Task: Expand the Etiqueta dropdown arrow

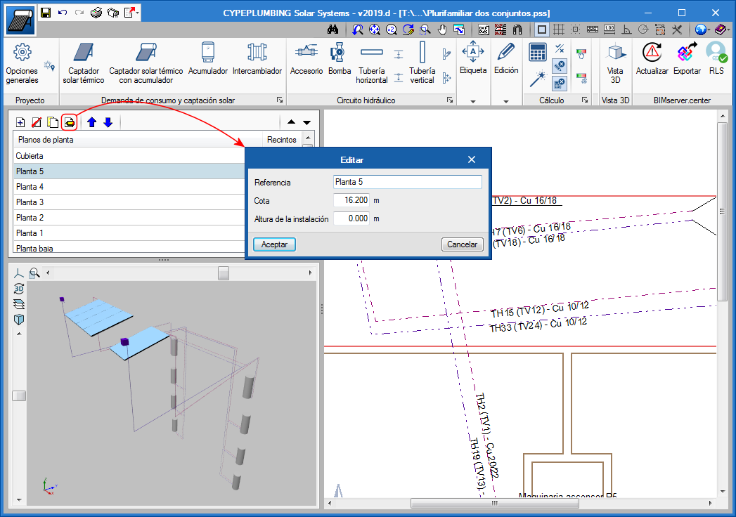Action: coord(472,101)
